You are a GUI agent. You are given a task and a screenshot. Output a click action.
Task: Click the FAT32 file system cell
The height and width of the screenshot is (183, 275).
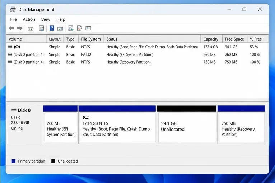point(86,55)
